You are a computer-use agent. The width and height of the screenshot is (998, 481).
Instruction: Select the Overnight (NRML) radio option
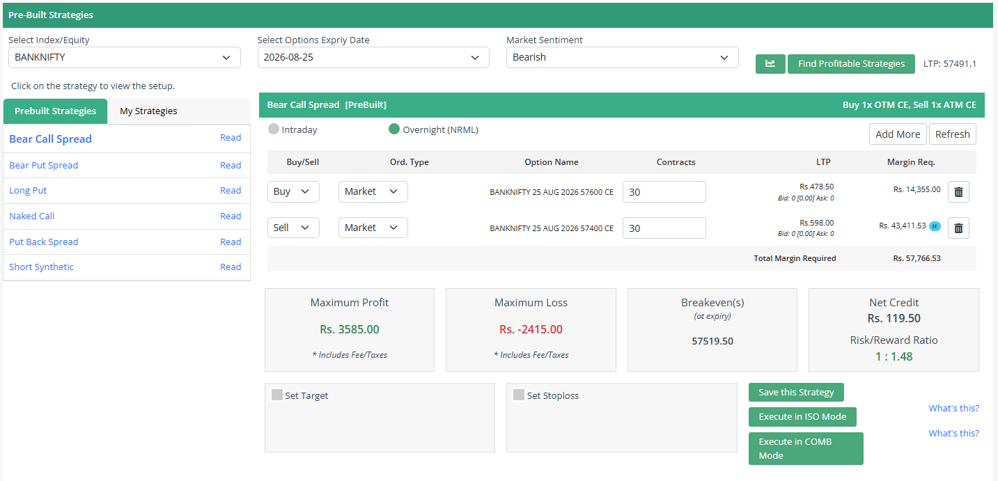(x=394, y=129)
